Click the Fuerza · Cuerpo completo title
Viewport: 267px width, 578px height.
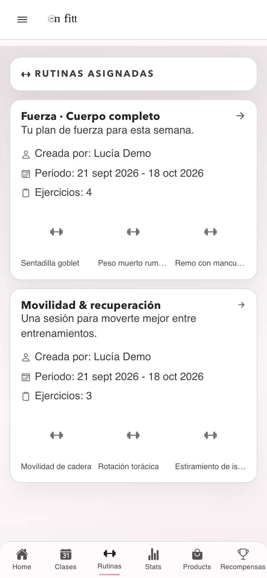click(90, 116)
